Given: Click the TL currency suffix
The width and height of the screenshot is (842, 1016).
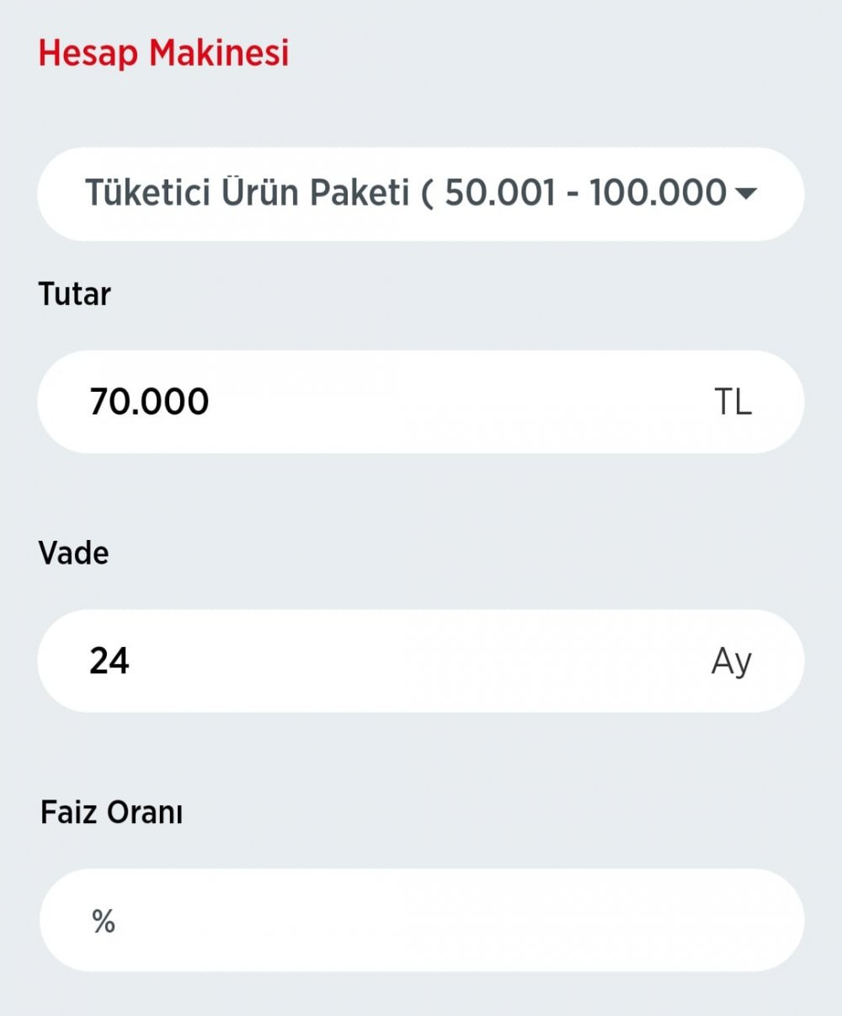Looking at the screenshot, I should pos(732,403).
